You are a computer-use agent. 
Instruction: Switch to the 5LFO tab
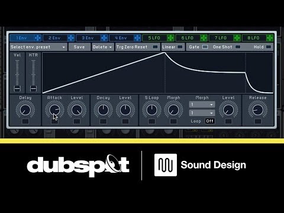pos(154,38)
